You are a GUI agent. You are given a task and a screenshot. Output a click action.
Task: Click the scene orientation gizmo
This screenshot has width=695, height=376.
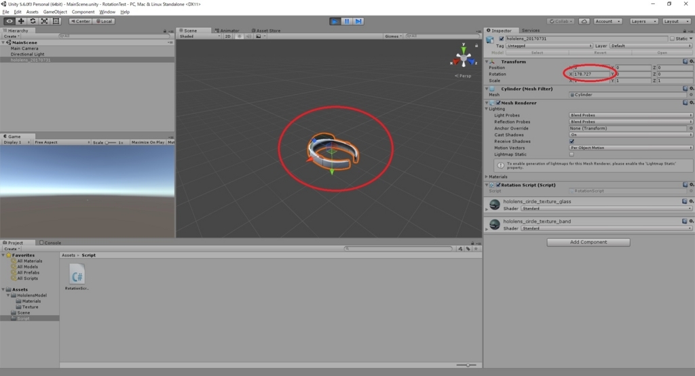pos(463,58)
